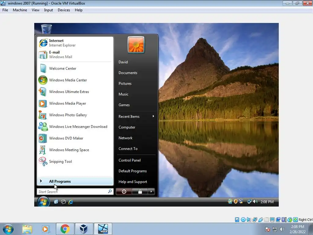Click VirtualBox mouse integration status icon
Viewport: 313px width, 235px height.
290,220
